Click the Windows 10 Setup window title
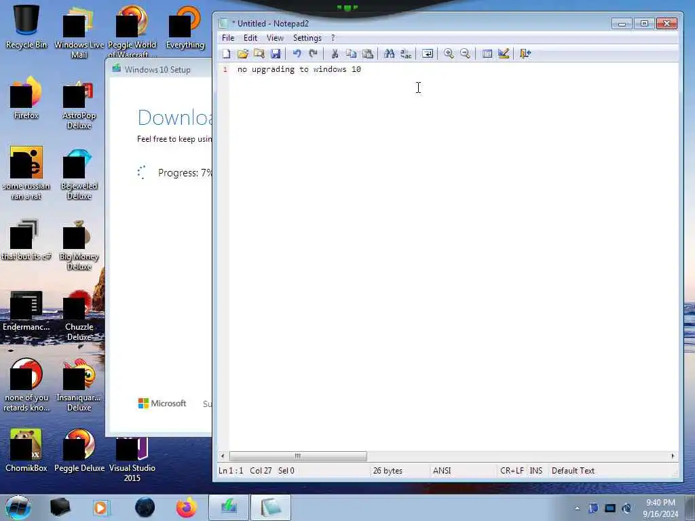This screenshot has height=521, width=695. pyautogui.click(x=157, y=70)
